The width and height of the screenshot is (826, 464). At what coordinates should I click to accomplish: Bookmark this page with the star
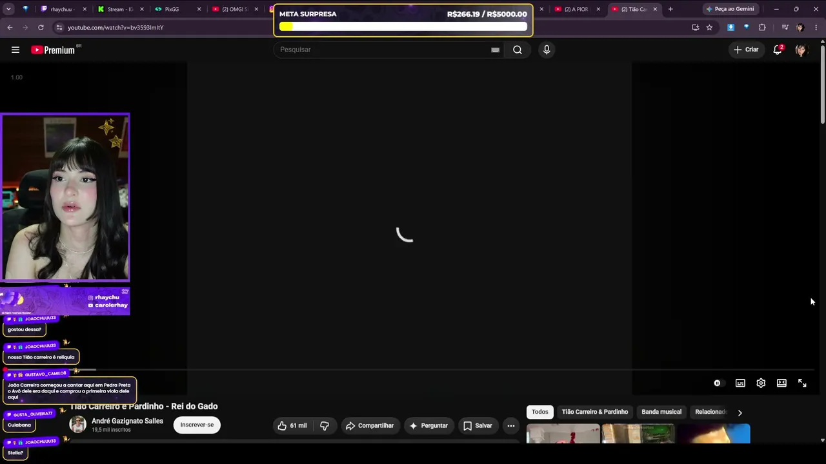tap(709, 27)
